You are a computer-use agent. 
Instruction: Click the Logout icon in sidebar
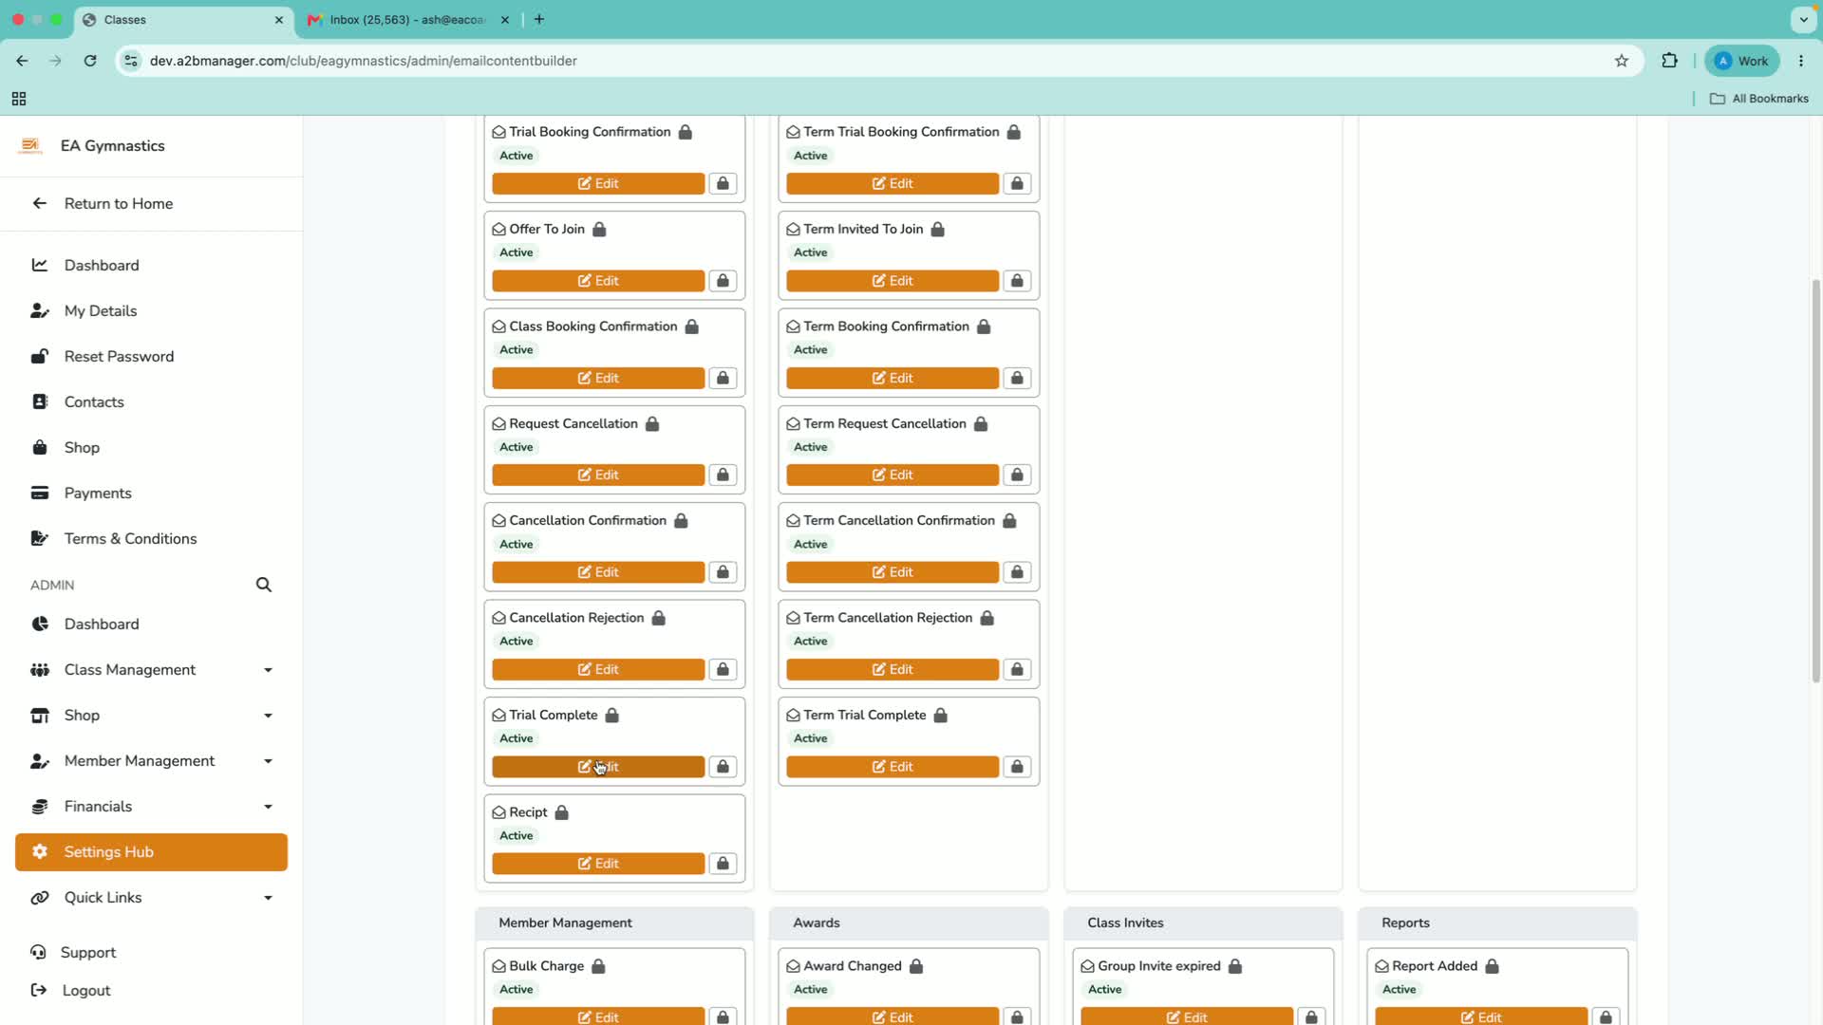(39, 990)
